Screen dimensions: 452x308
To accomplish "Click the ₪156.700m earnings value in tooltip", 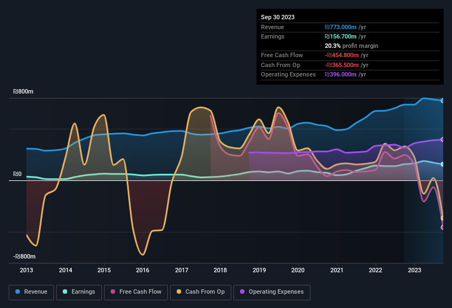I will (x=340, y=36).
